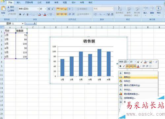Click the fx insert function icon in the formula bar
Viewport: 165px width, 119px height.
point(35,23)
